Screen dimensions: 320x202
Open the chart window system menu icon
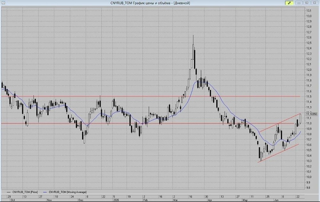point(3,3)
